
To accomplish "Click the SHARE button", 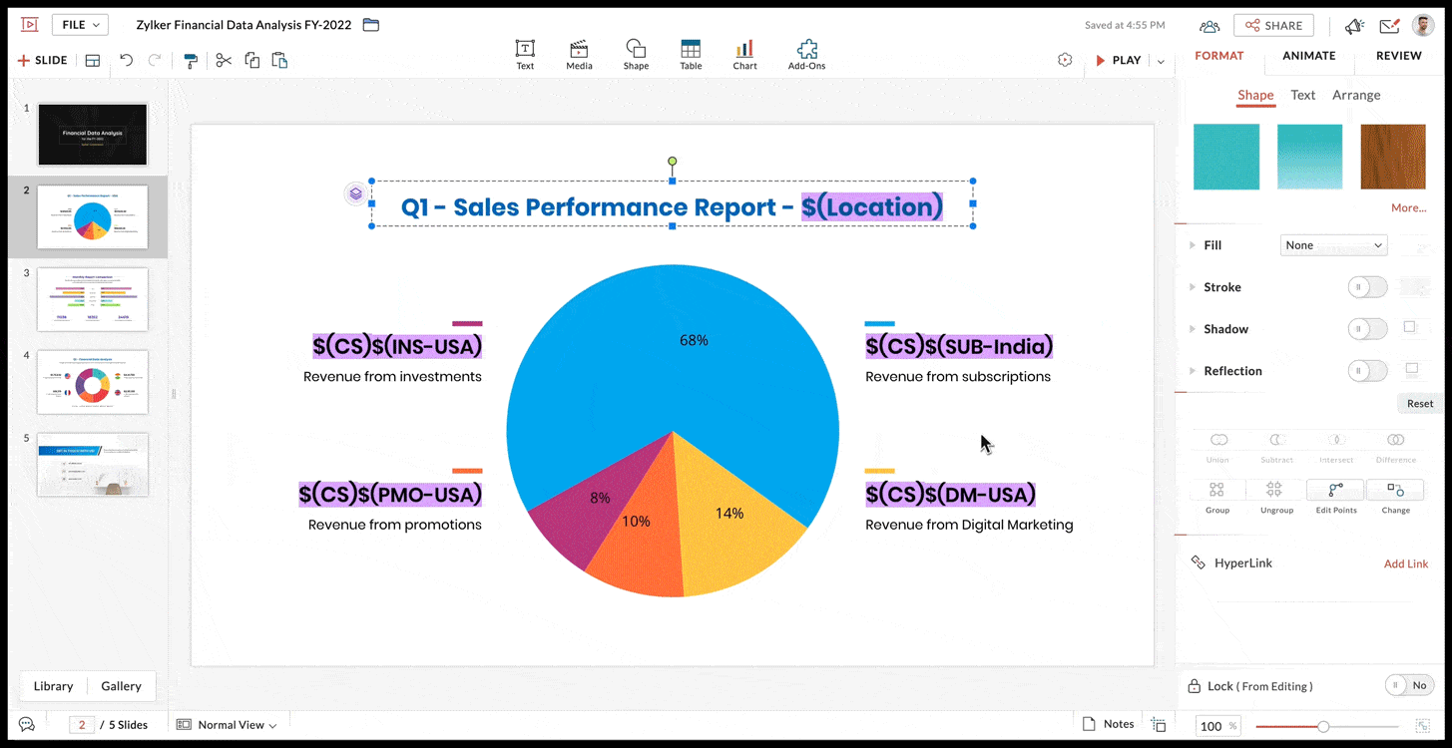I will click(x=1273, y=26).
